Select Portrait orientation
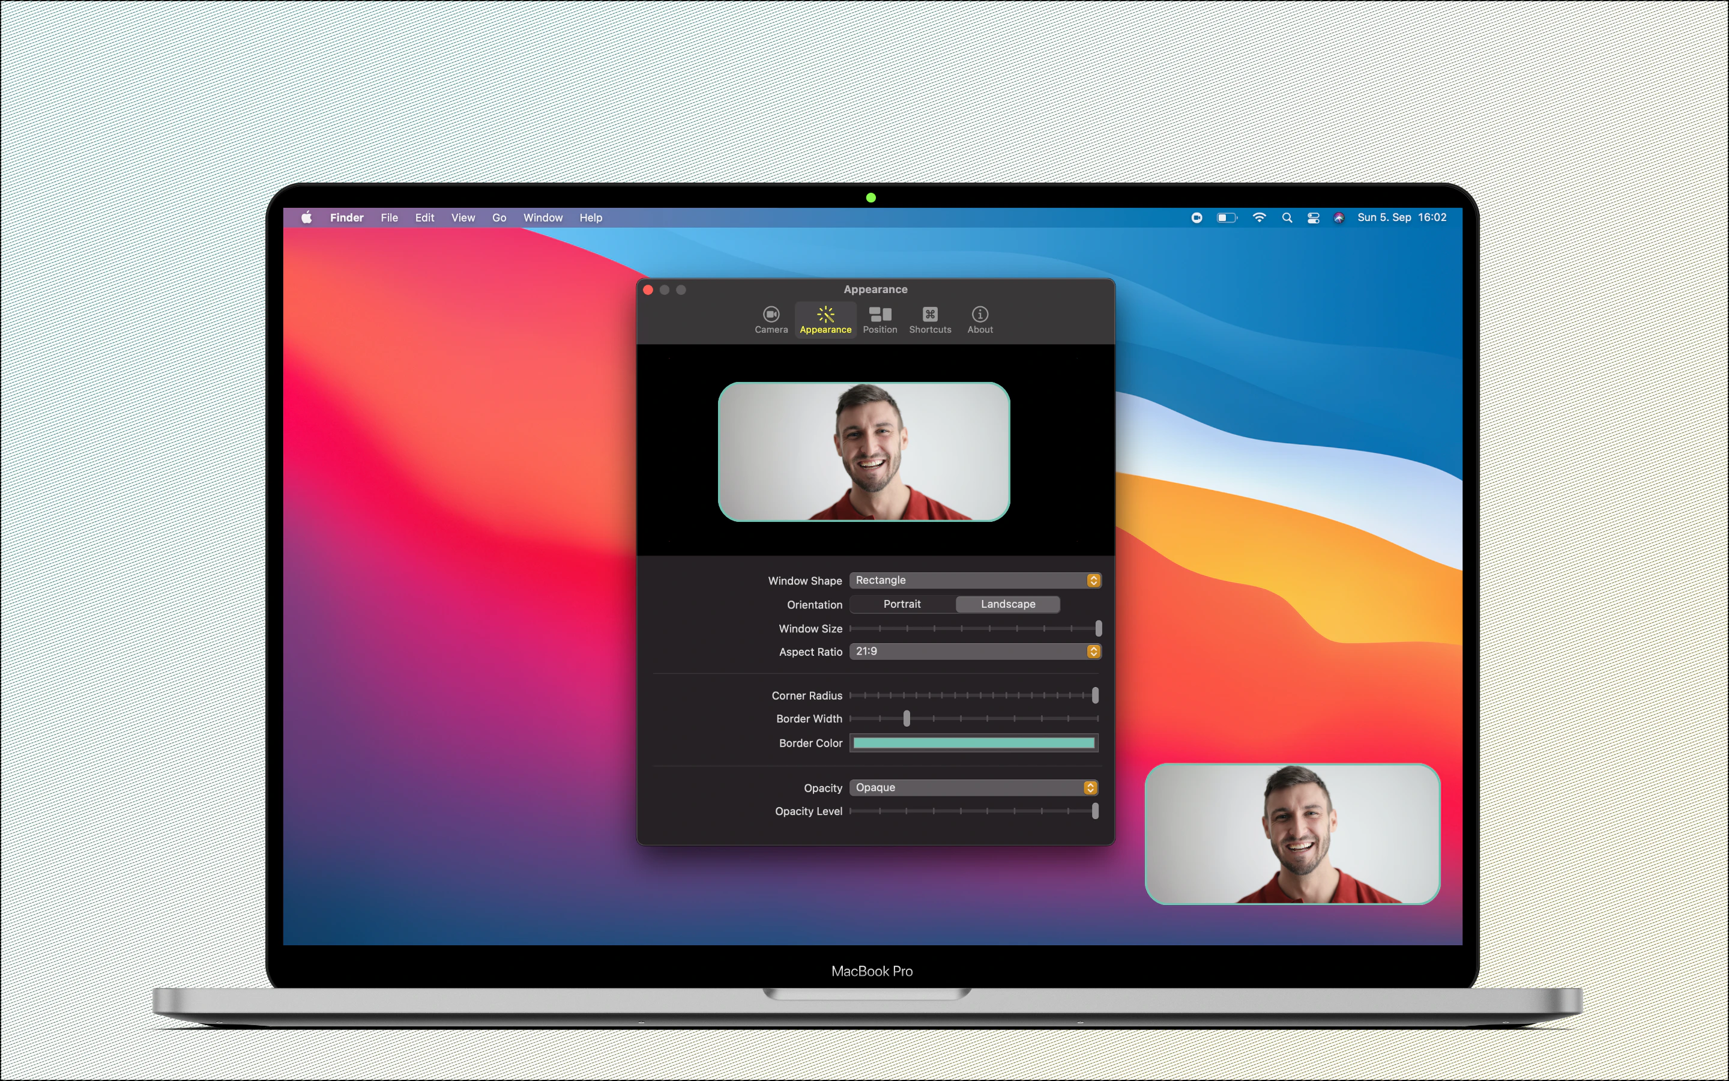 point(902,604)
